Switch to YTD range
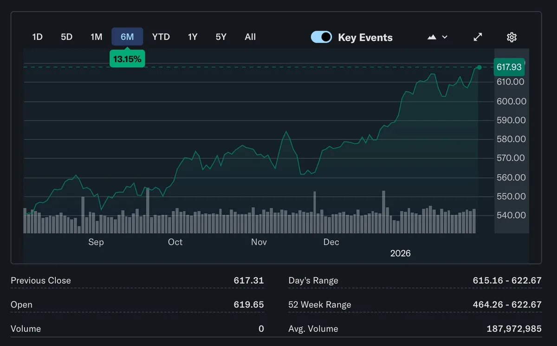 161,37
